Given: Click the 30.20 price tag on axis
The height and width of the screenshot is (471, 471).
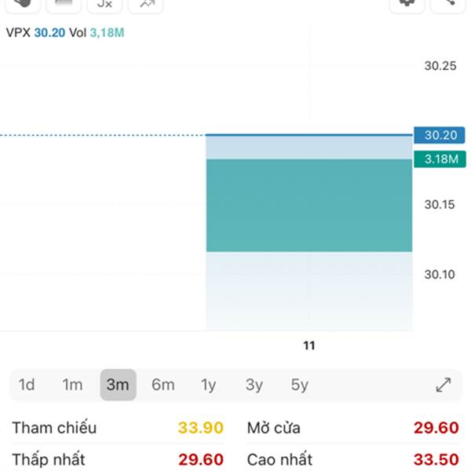Looking at the screenshot, I should (x=440, y=135).
